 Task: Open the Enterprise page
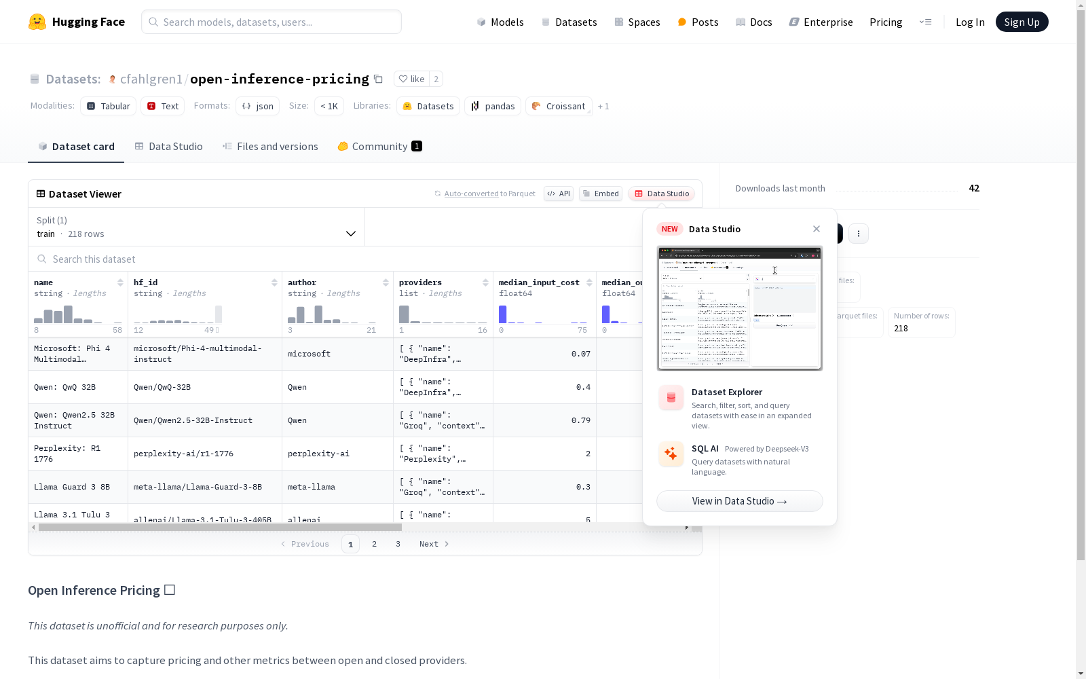pyautogui.click(x=821, y=22)
